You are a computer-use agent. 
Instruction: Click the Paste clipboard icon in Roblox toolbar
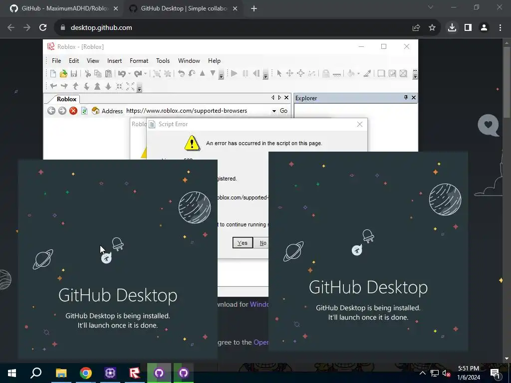tap(108, 74)
